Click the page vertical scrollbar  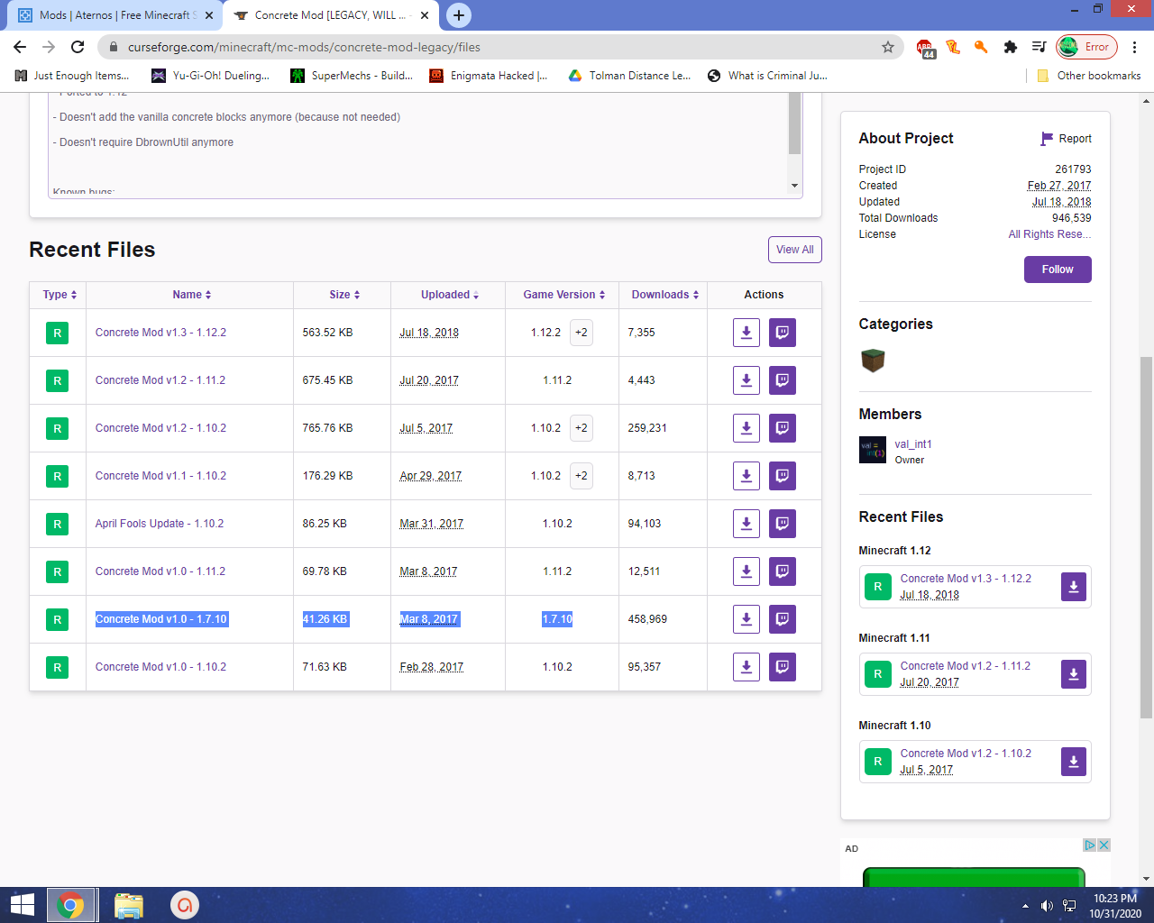click(x=1146, y=537)
